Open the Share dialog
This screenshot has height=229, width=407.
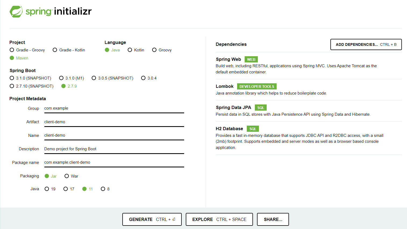click(273, 219)
